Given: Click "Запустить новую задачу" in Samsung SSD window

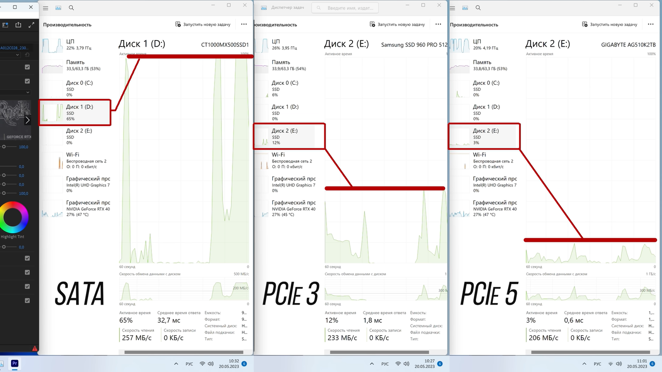Looking at the screenshot, I should click(397, 24).
